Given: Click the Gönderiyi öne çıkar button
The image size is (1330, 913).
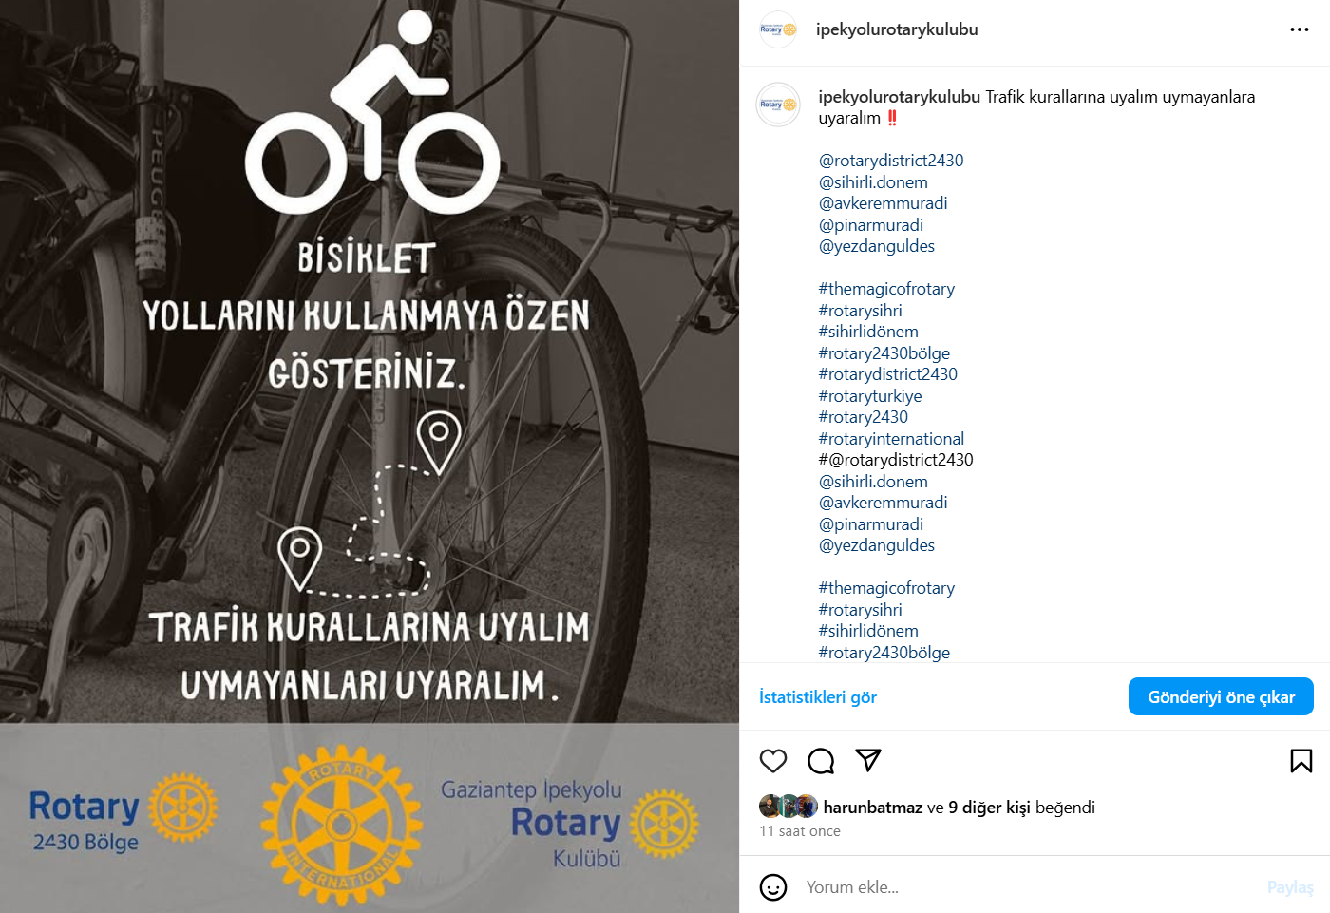Looking at the screenshot, I should 1221,696.
